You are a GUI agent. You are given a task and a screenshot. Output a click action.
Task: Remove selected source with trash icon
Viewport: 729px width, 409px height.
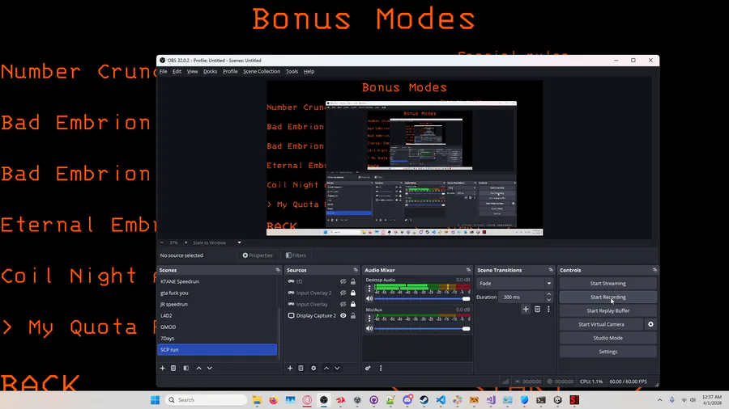(301, 369)
